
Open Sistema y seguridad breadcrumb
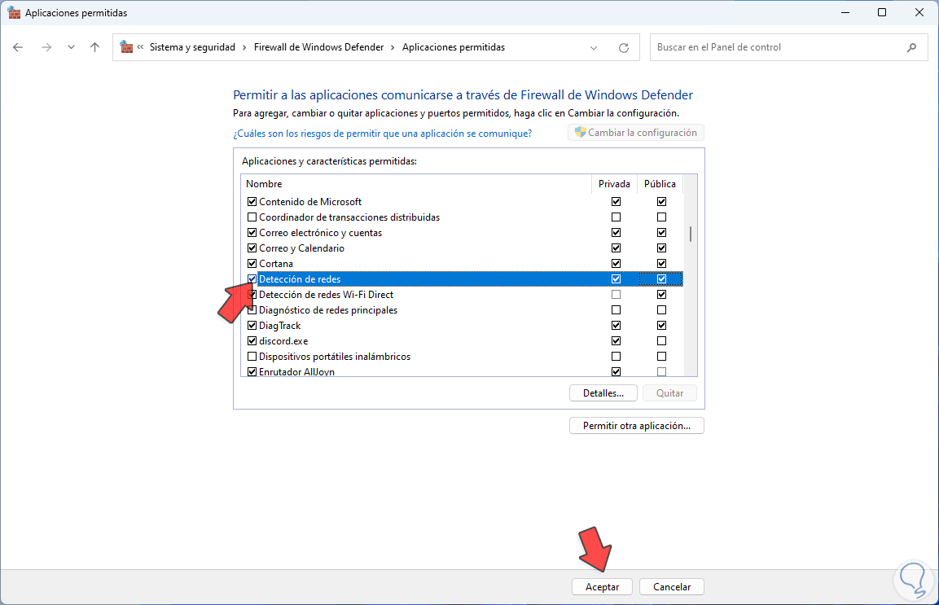192,47
